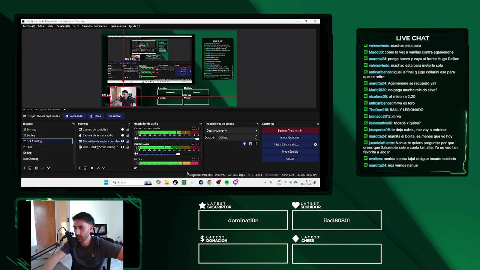Open the Desvanecimiento transition dropdown
480x270 pixels.
coord(232,130)
